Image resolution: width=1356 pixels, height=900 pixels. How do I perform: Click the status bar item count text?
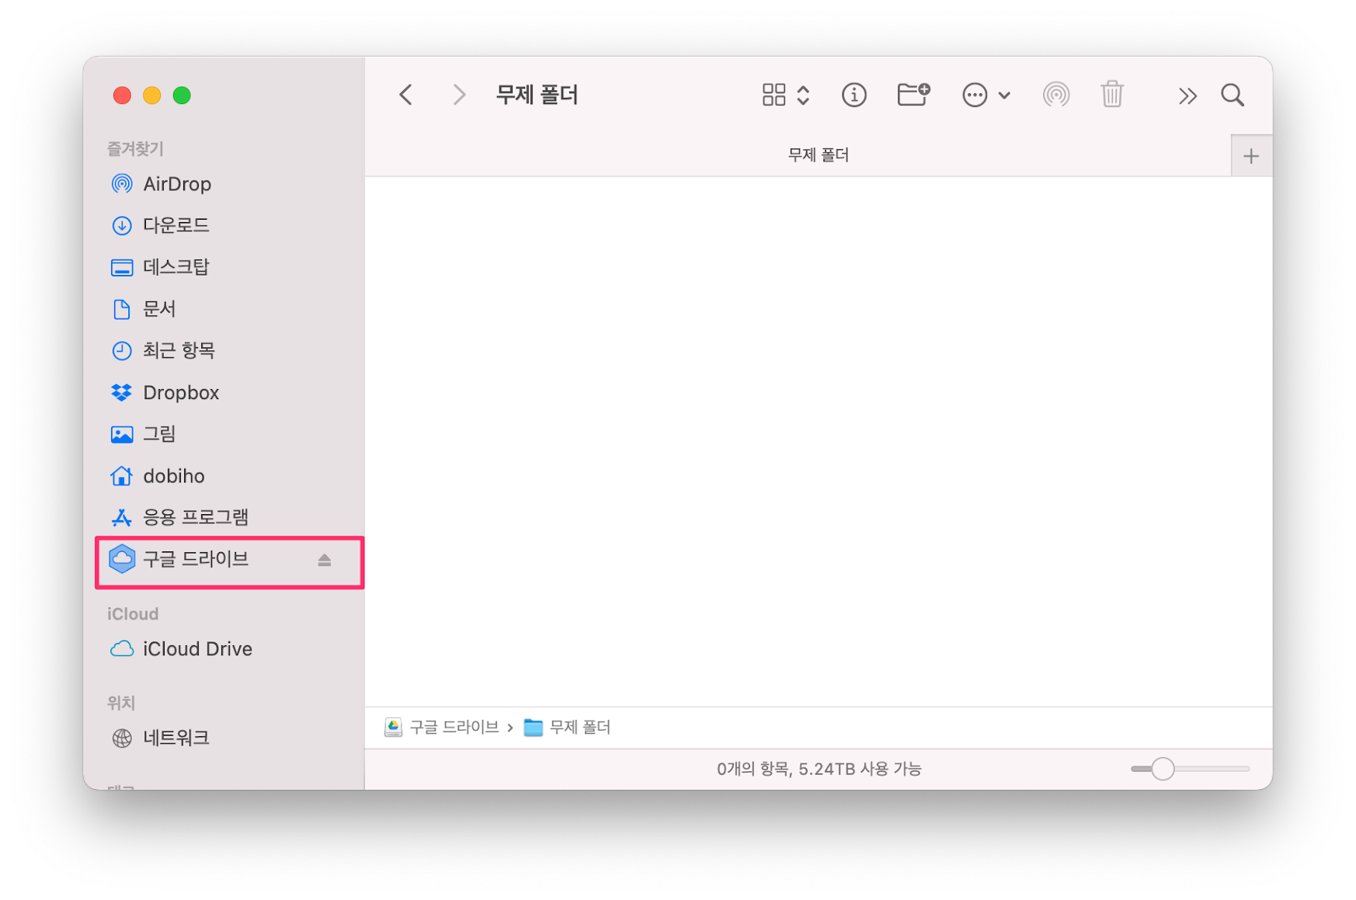tap(819, 769)
